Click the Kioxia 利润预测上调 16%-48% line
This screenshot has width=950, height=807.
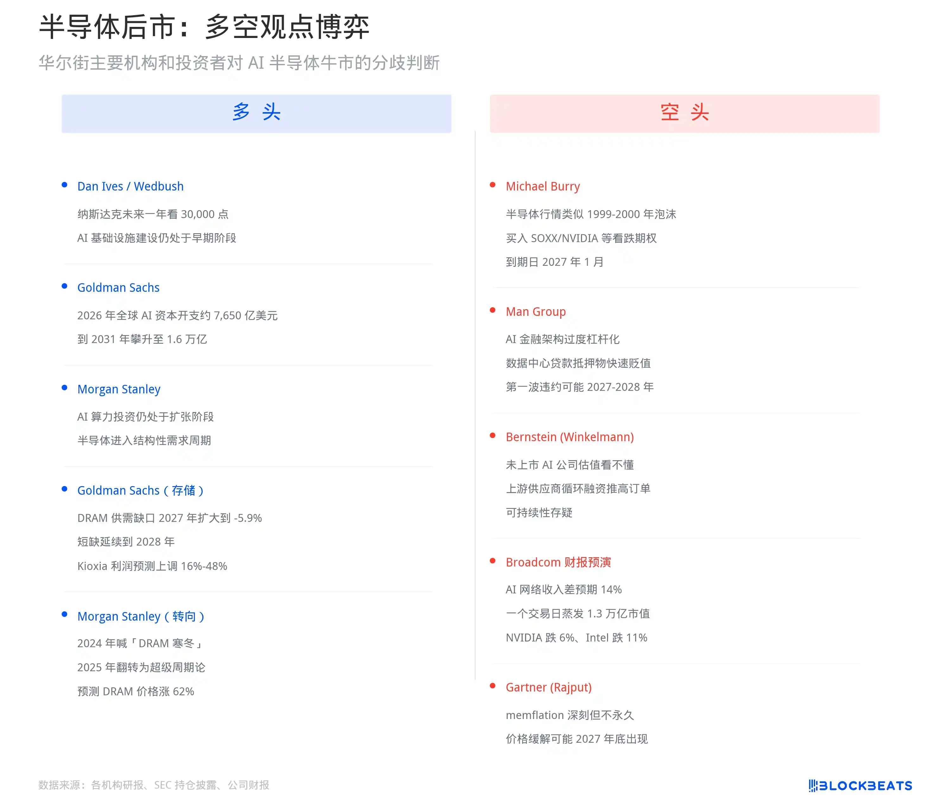[152, 566]
